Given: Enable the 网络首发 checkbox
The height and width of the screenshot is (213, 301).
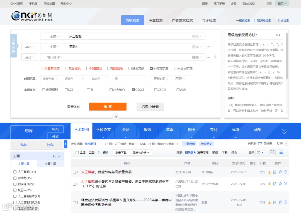Looking at the screenshot, I should coord(88,68).
